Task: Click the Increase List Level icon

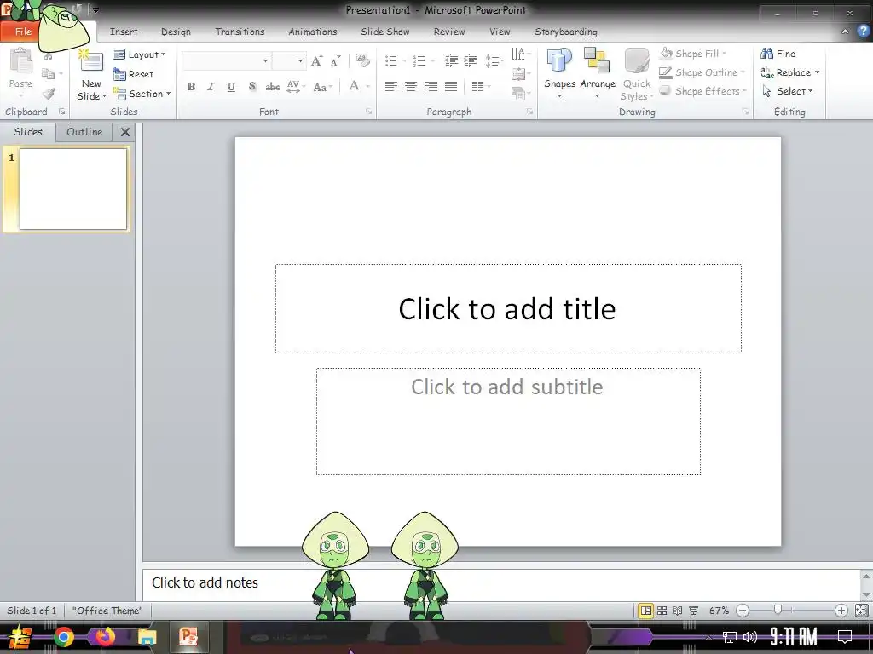Action: [470, 60]
